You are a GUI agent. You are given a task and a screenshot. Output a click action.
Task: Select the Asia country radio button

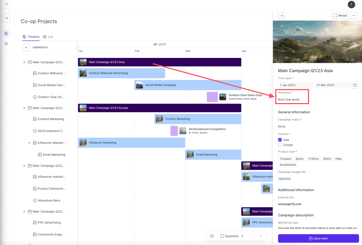click(x=280, y=140)
